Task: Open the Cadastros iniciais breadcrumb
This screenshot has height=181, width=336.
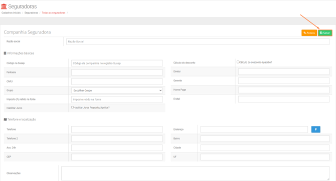Action: point(11,13)
